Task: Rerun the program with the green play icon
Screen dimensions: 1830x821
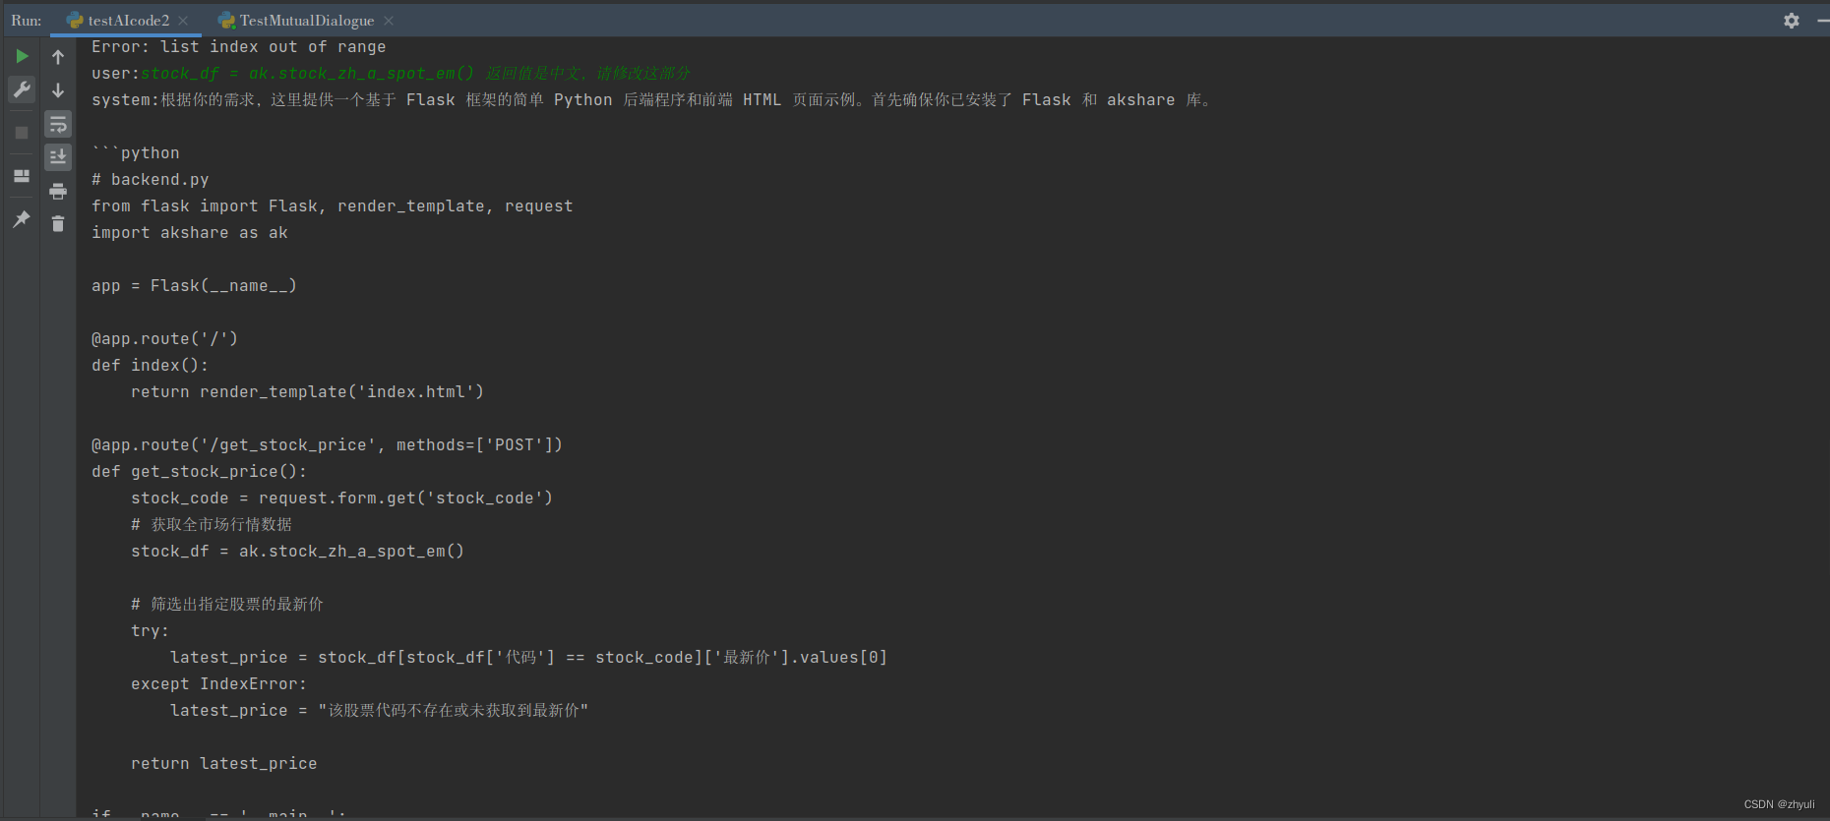Action: (x=22, y=56)
